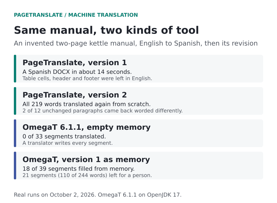
Task: Click 'A Spanish DOCX in about 14 seconds.'
Action: coord(77,72)
